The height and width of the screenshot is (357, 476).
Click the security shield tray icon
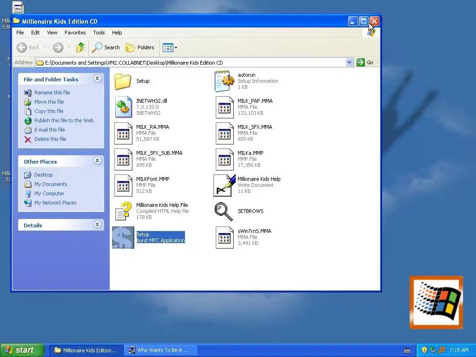424,350
